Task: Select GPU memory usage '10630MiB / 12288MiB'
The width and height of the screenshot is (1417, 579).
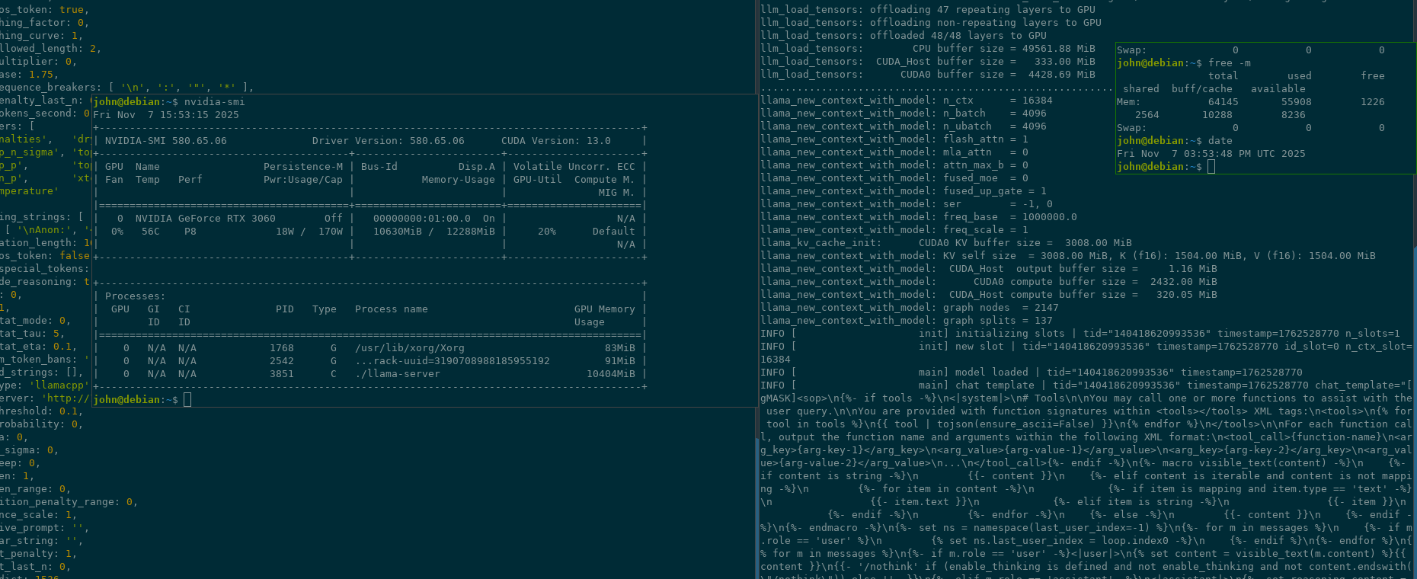Action: point(434,232)
